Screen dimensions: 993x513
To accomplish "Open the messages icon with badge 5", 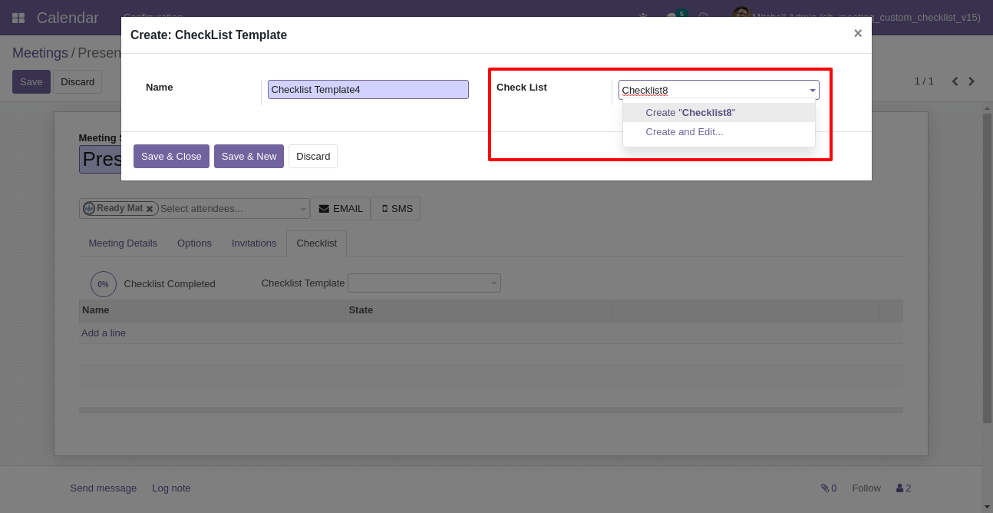I will click(676, 16).
